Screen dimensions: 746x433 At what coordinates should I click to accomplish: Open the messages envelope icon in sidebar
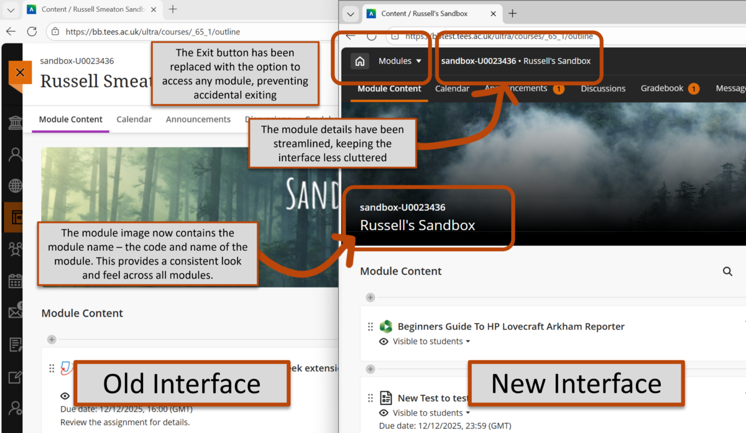pos(15,312)
